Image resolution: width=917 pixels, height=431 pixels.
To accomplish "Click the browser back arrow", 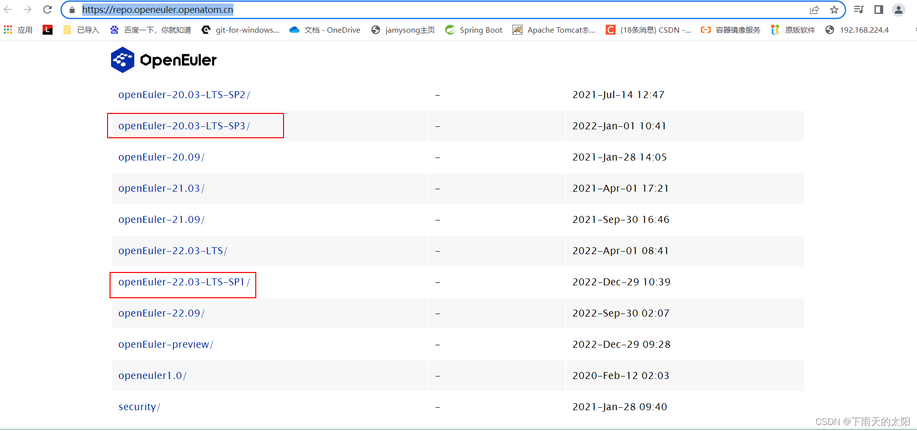I will pyautogui.click(x=8, y=9).
